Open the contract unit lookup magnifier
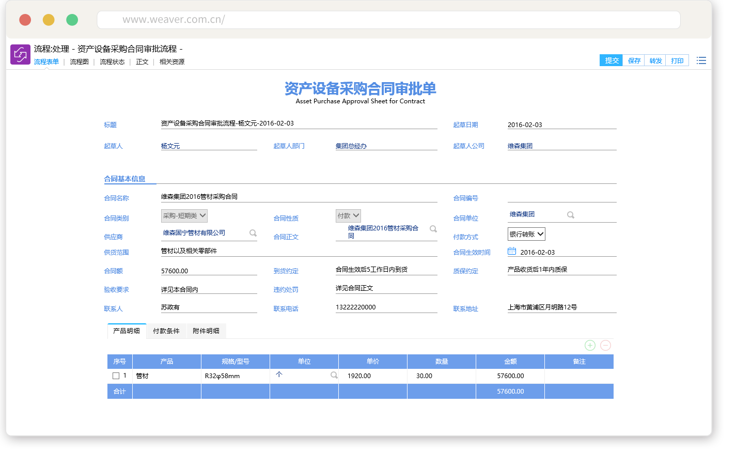 click(x=571, y=215)
